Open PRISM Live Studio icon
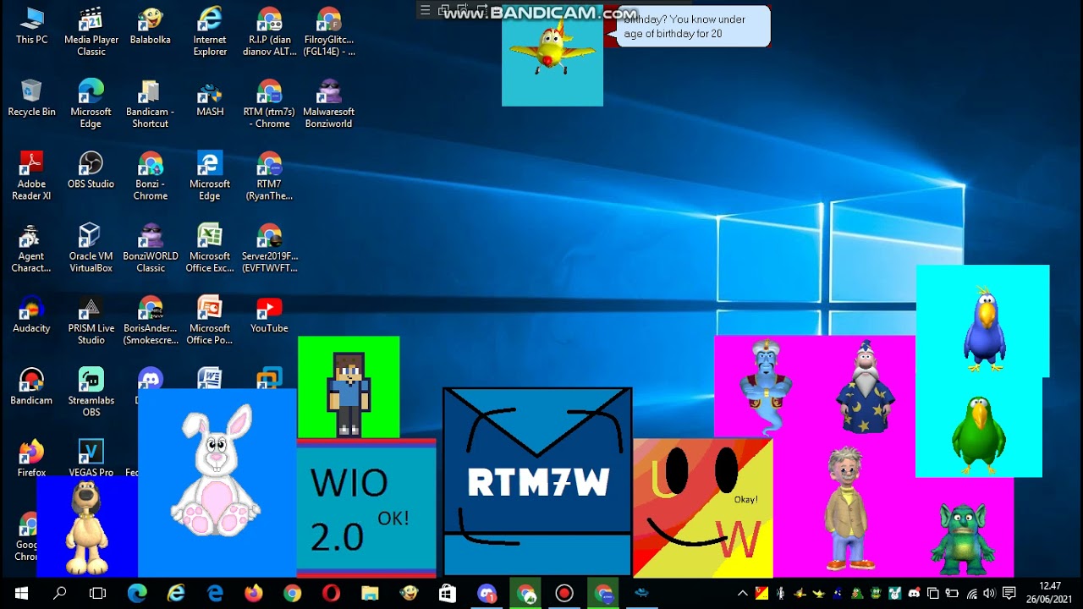 coord(91,320)
